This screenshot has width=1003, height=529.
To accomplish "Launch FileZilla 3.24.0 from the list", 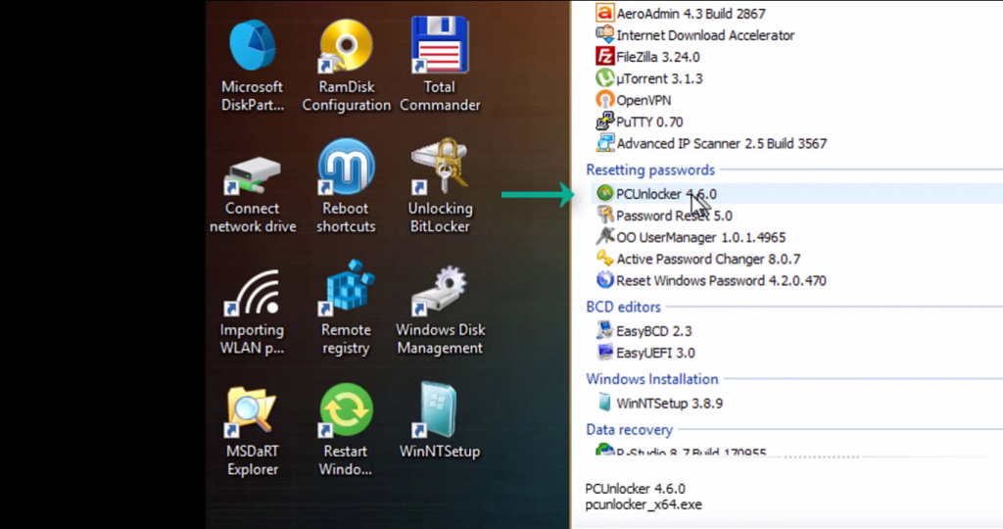I will pos(658,57).
